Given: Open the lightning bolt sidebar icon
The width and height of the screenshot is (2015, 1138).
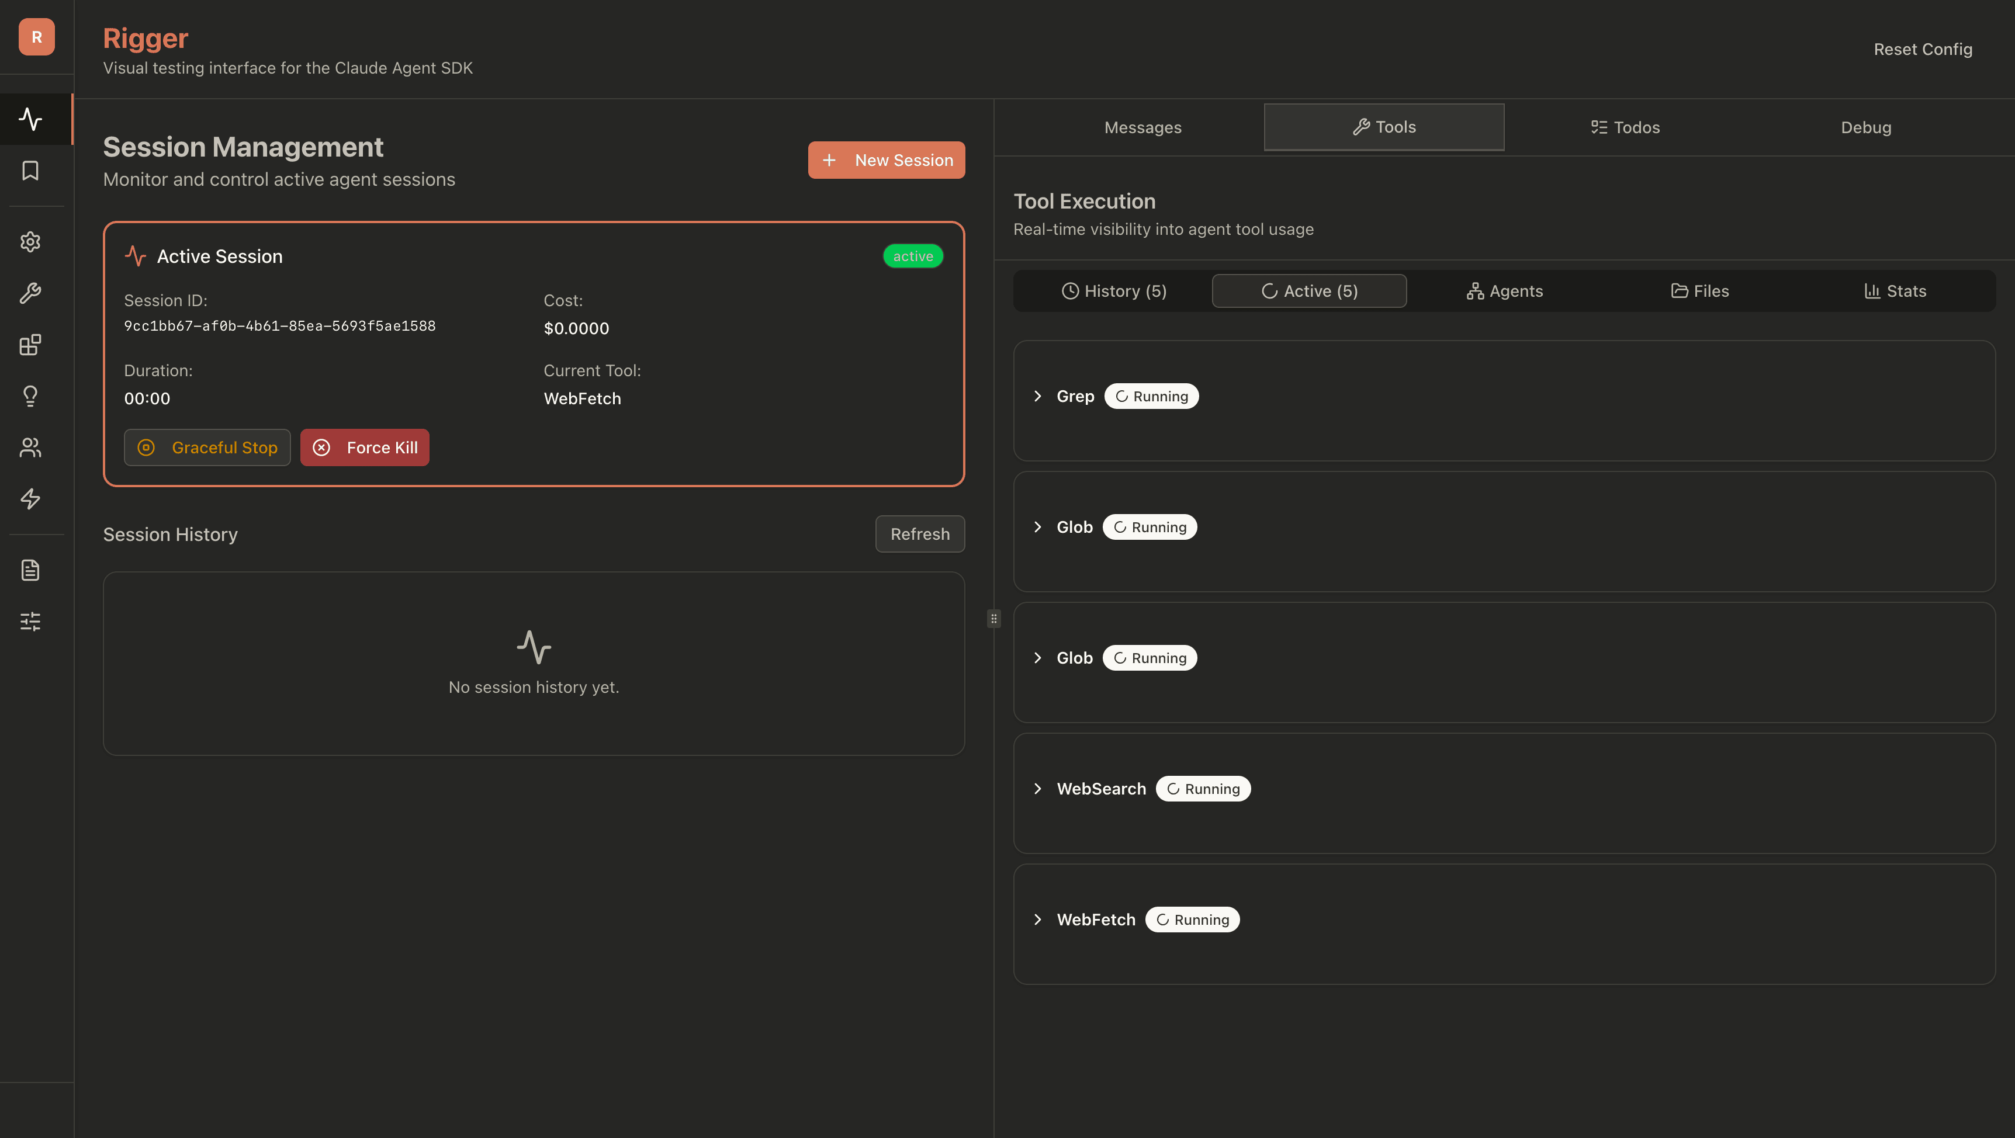Looking at the screenshot, I should pyautogui.click(x=30, y=498).
